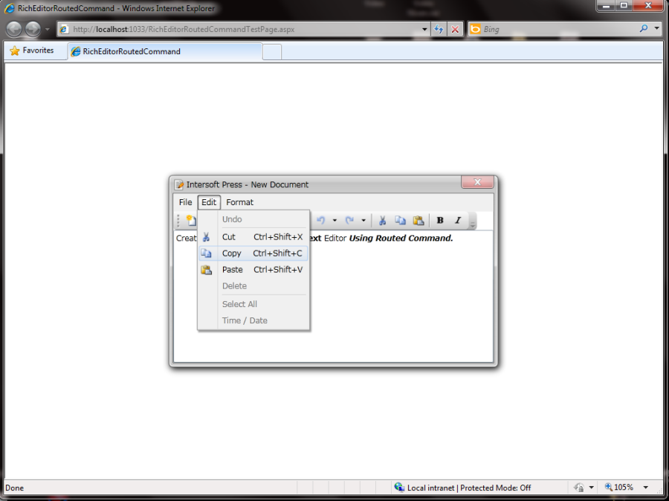This screenshot has width=669, height=501.
Task: Open the Redo history dropdown arrow
Action: 363,221
